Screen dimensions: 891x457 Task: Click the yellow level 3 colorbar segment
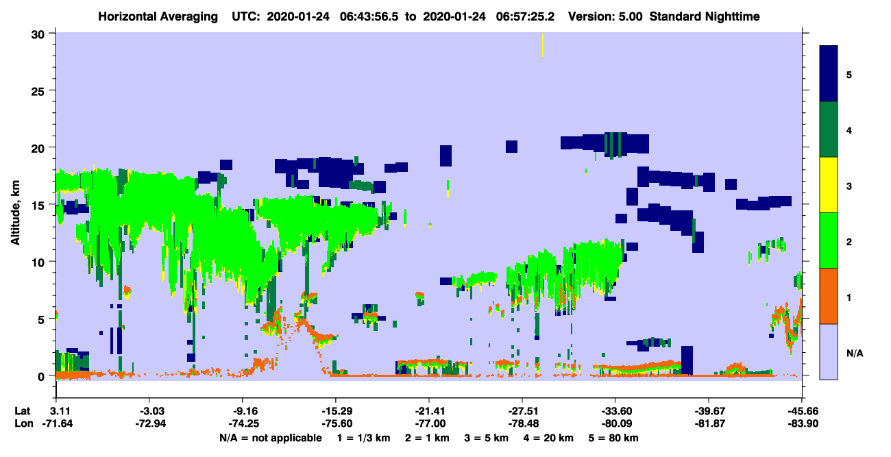point(829,184)
